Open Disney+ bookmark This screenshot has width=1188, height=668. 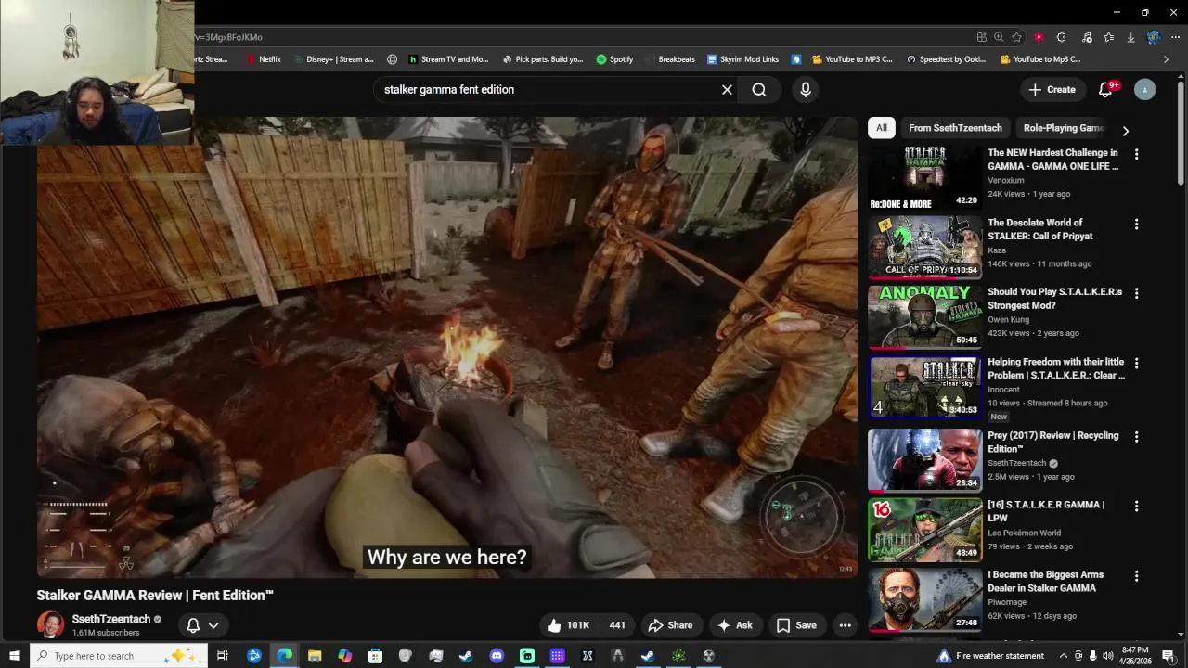point(333,59)
